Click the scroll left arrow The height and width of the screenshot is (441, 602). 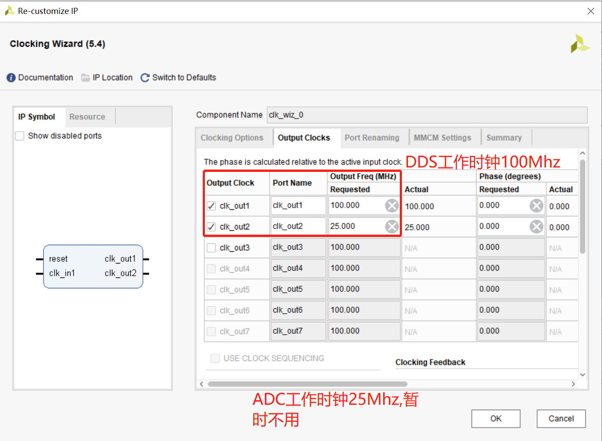201,384
